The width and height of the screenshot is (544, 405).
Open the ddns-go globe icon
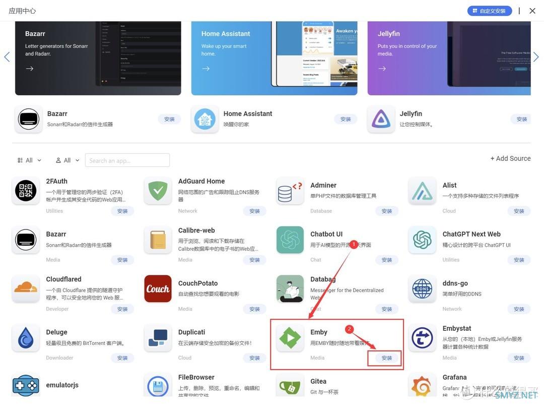click(422, 288)
